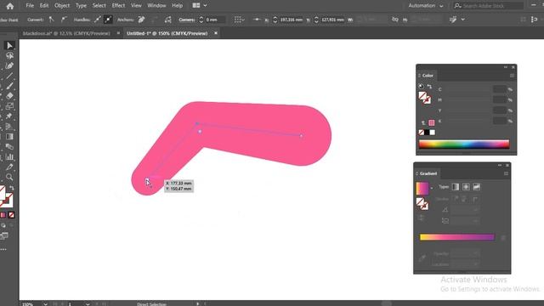
Task: Select the Blend tool
Action: coord(9,146)
